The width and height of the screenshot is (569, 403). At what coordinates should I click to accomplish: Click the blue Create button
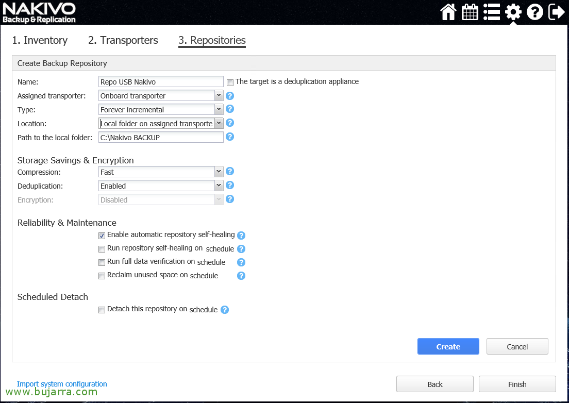(x=448, y=346)
